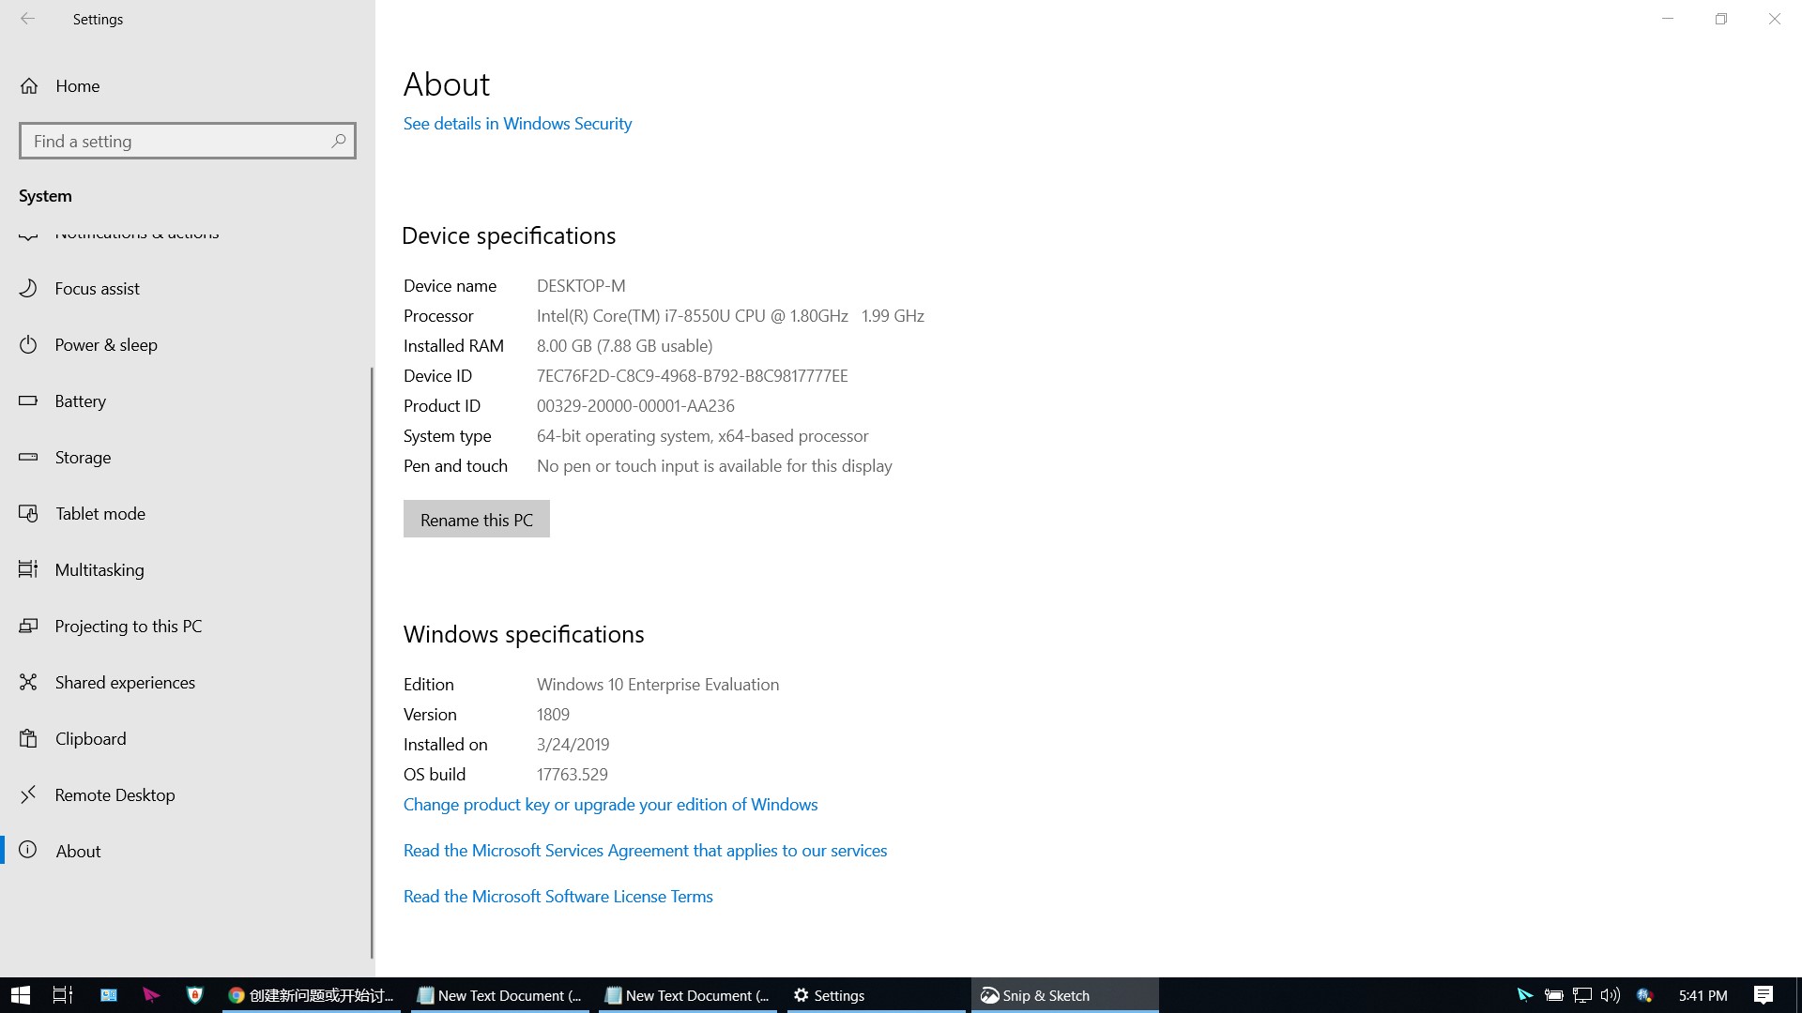Click the network icon in system tray
The height and width of the screenshot is (1013, 1802).
(x=1582, y=995)
